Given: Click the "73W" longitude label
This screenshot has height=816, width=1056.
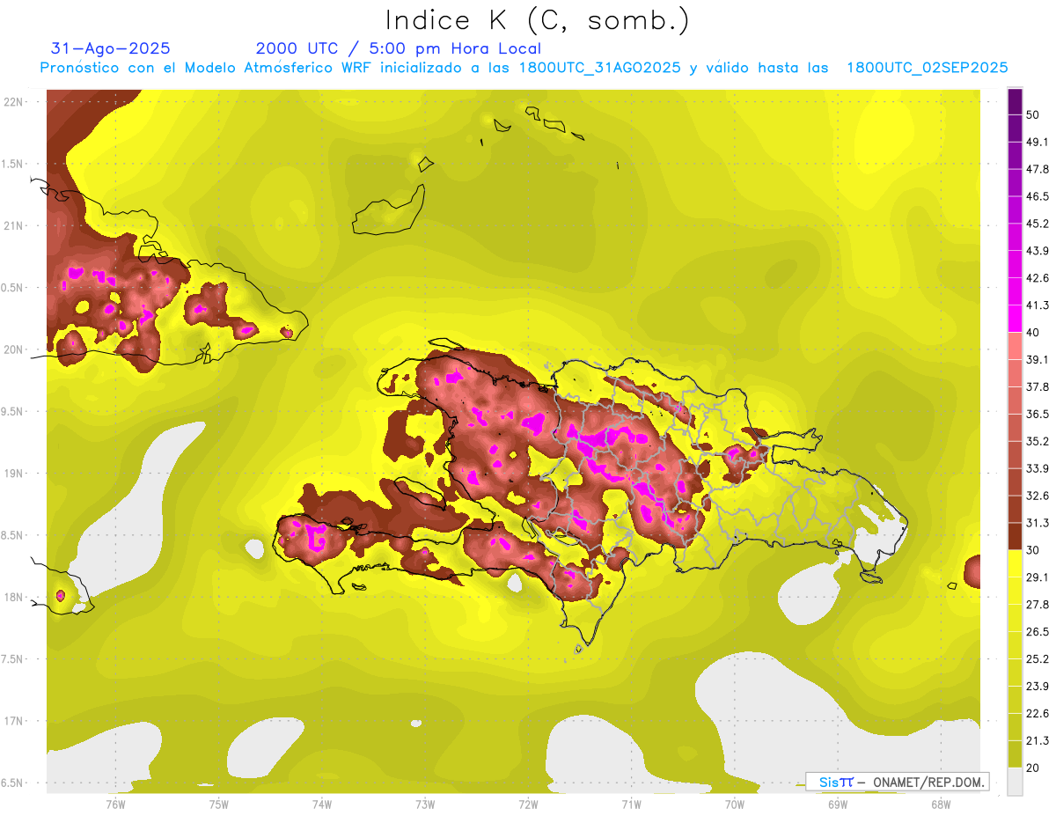Looking at the screenshot, I should pyautogui.click(x=425, y=804).
